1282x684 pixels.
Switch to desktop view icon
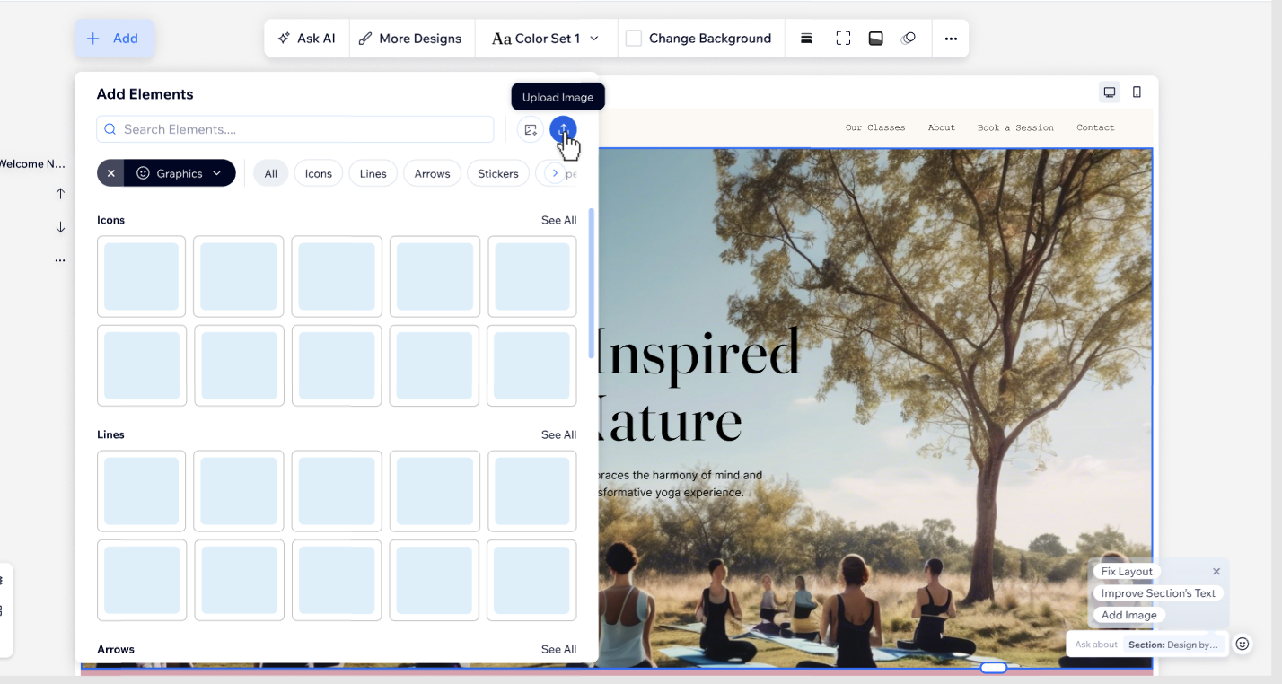(1110, 92)
